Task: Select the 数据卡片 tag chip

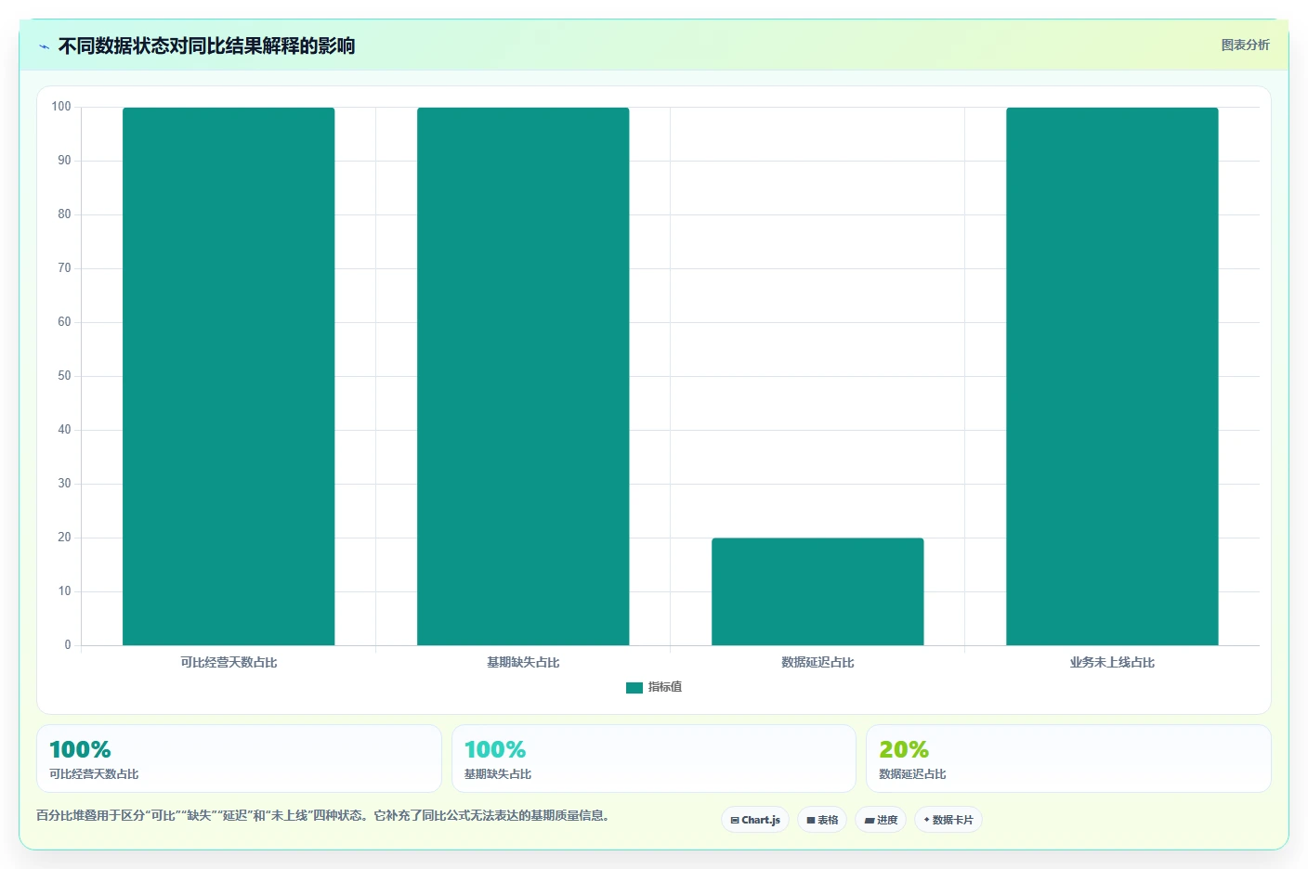Action: [948, 820]
